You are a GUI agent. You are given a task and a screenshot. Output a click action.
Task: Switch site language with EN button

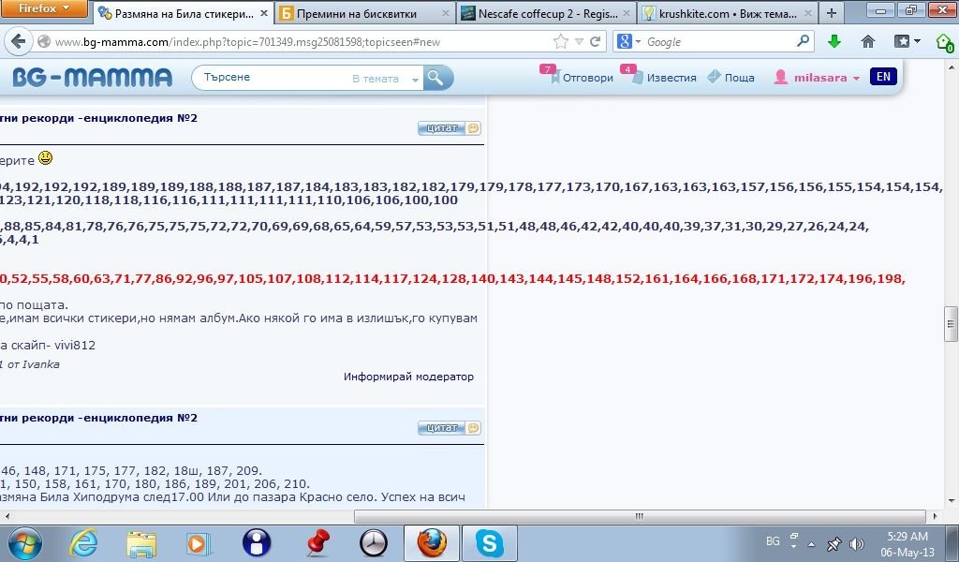tap(882, 77)
